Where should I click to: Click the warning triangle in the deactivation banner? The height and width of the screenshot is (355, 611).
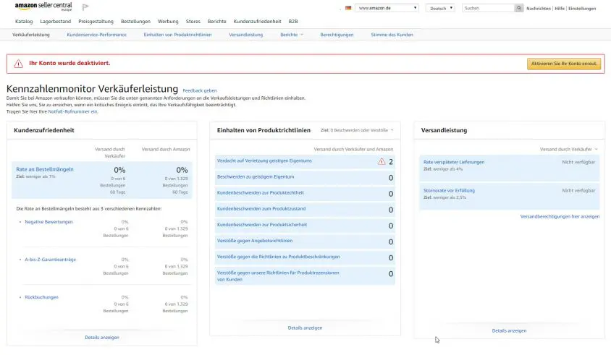tap(18, 64)
